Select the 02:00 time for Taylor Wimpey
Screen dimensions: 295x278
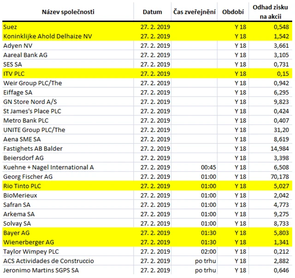209,251
